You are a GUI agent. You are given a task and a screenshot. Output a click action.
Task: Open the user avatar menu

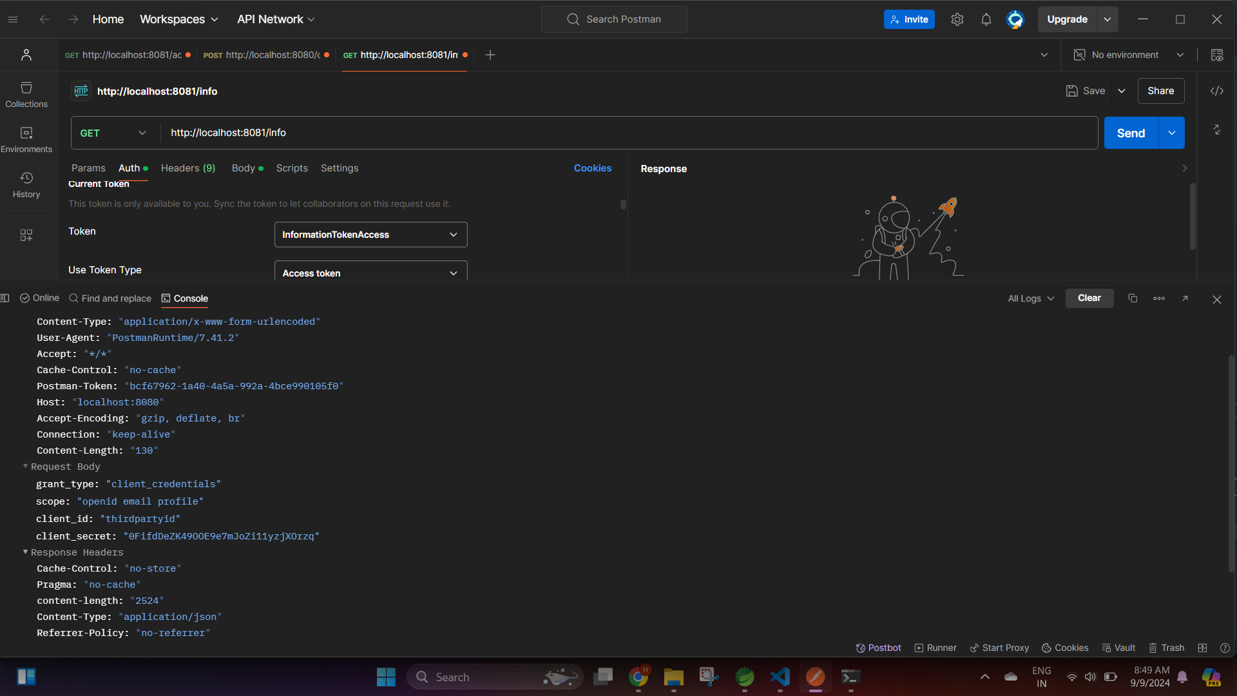click(x=1015, y=19)
